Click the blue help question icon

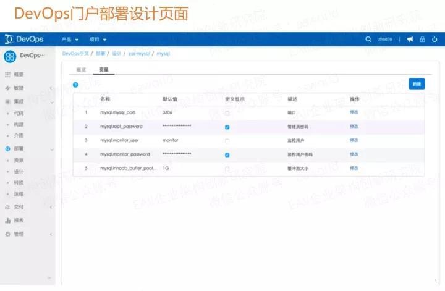pyautogui.click(x=75, y=85)
